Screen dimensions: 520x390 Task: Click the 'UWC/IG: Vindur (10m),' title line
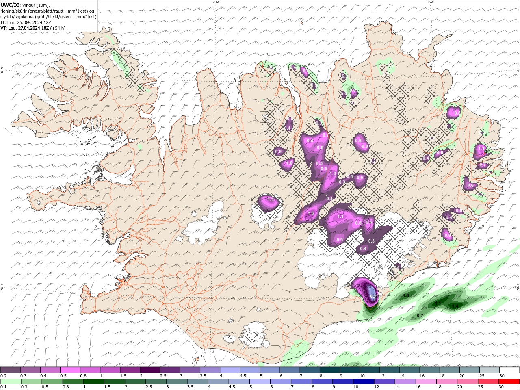[25, 5]
